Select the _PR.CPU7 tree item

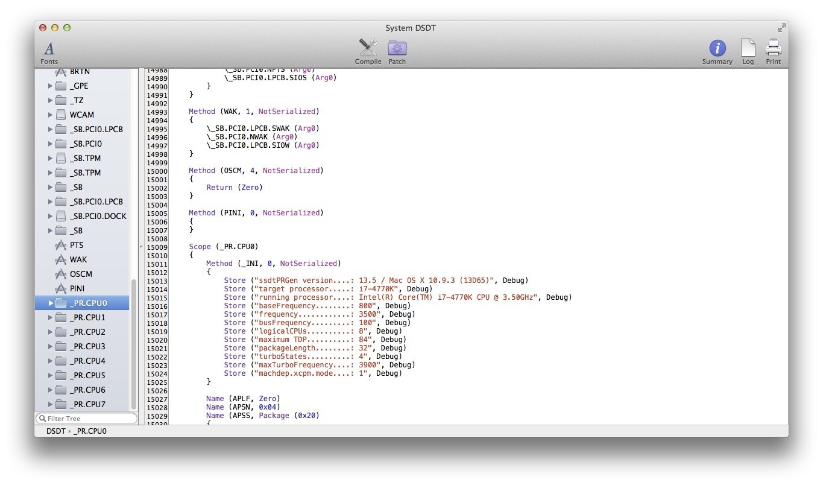tap(87, 405)
